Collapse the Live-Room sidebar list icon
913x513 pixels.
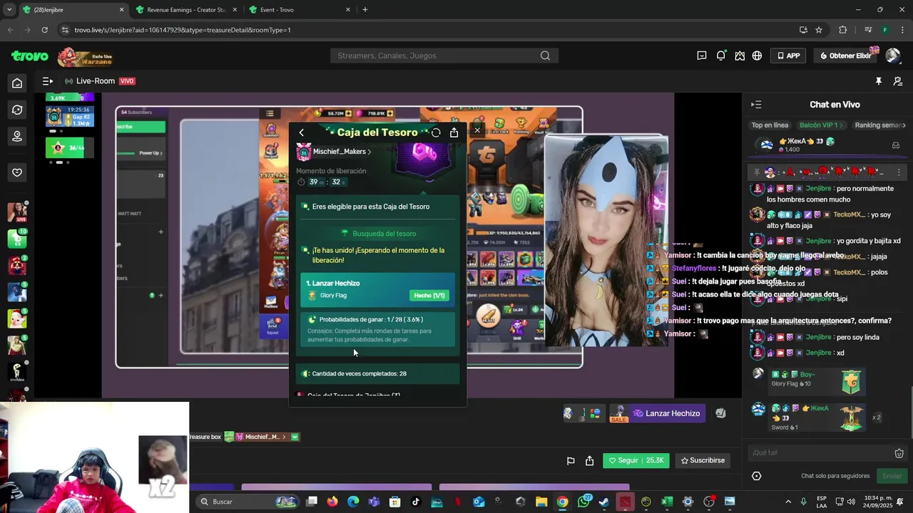coord(47,81)
